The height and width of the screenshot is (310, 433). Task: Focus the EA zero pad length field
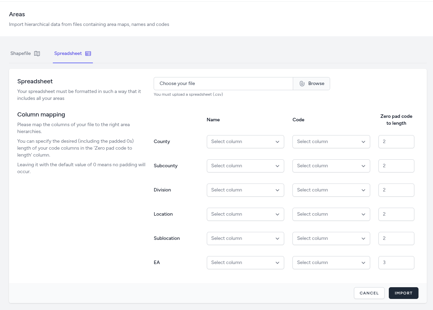pyautogui.click(x=396, y=263)
